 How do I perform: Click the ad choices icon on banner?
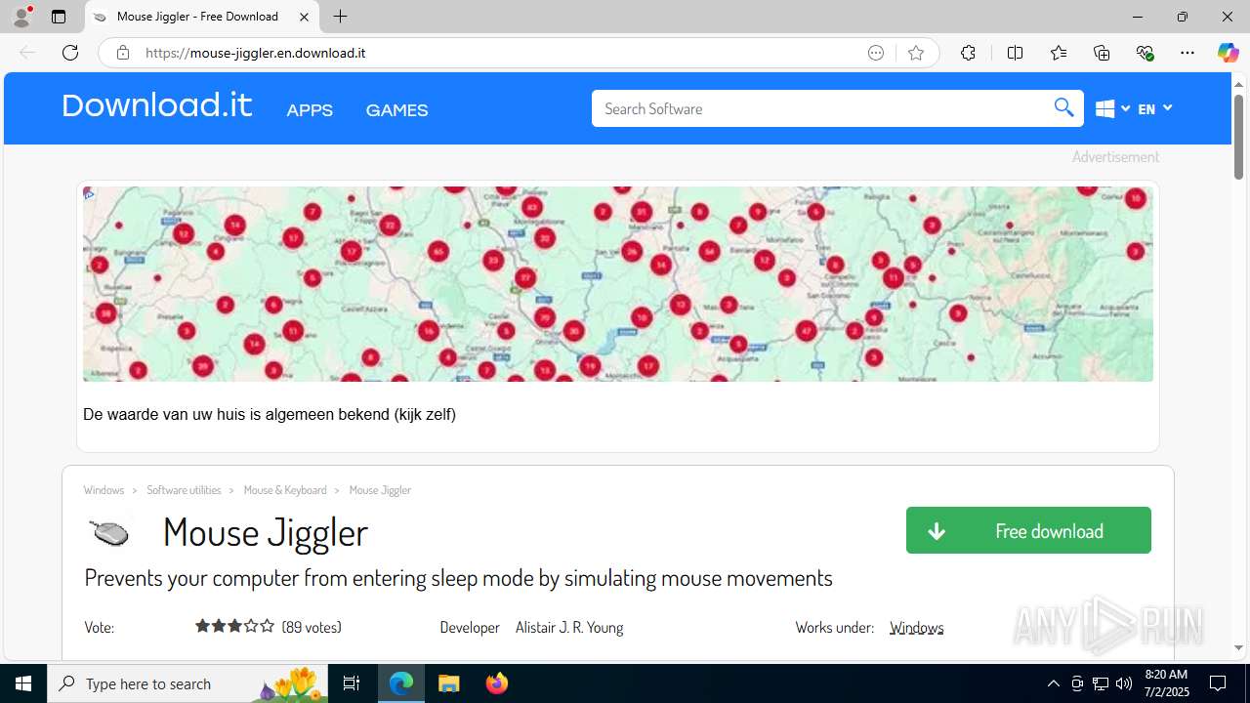(x=89, y=193)
